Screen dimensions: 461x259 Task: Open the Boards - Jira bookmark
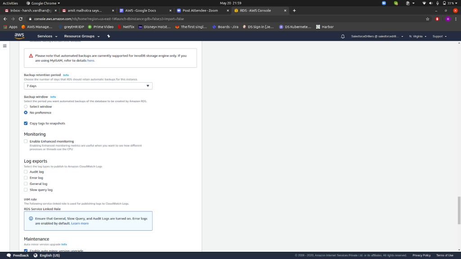225,27
